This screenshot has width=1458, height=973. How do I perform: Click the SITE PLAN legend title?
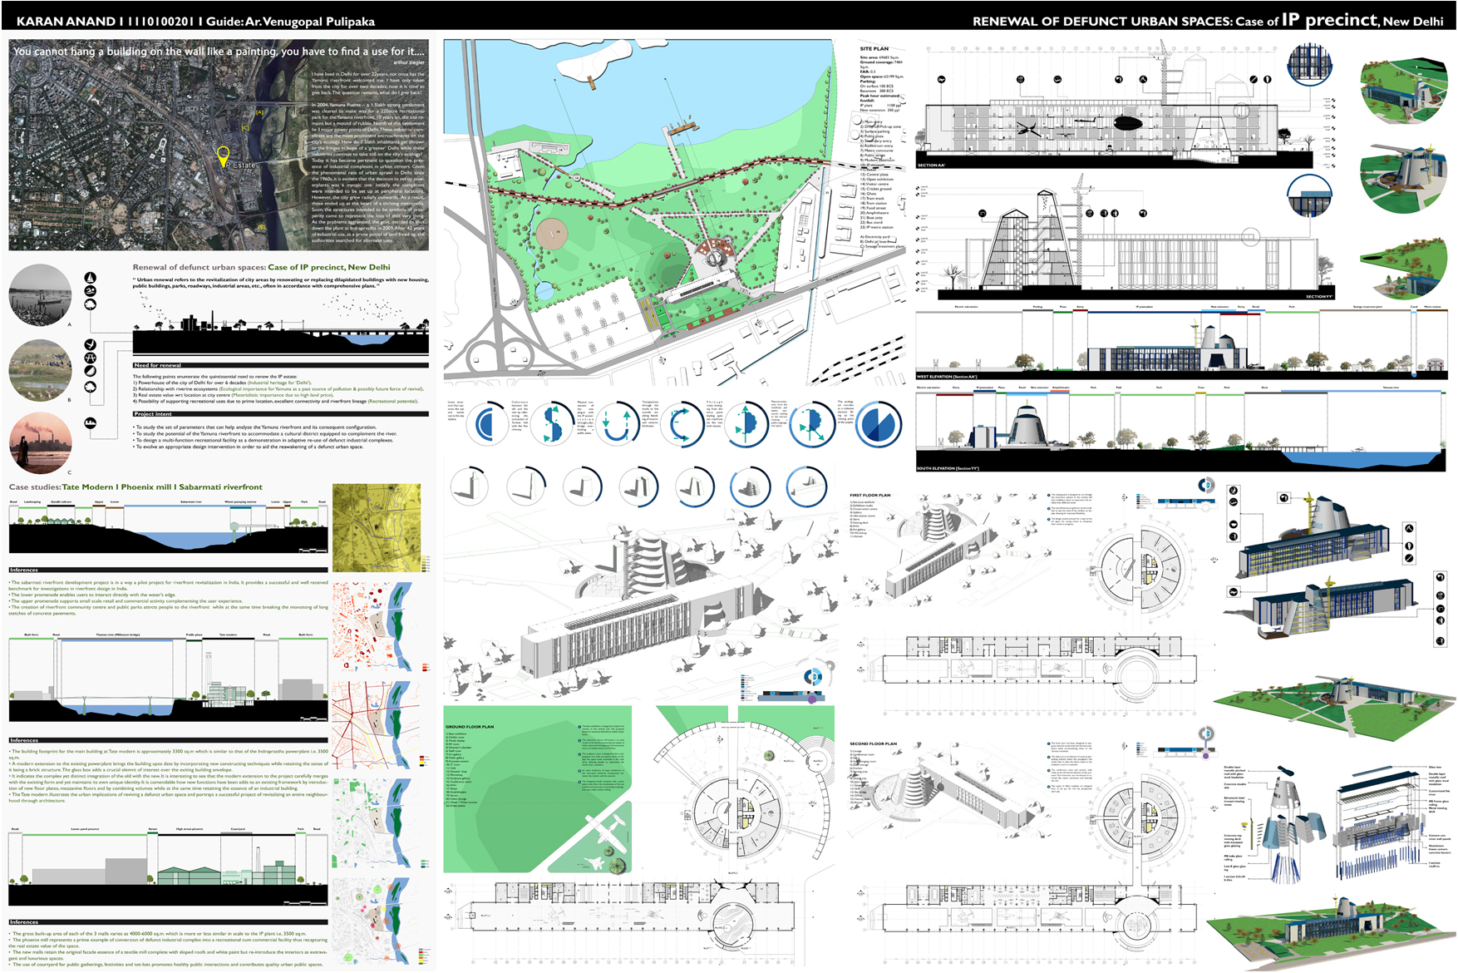click(874, 49)
